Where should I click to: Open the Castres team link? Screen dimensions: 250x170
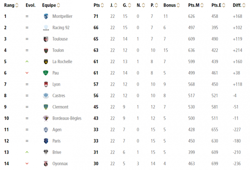59,96
